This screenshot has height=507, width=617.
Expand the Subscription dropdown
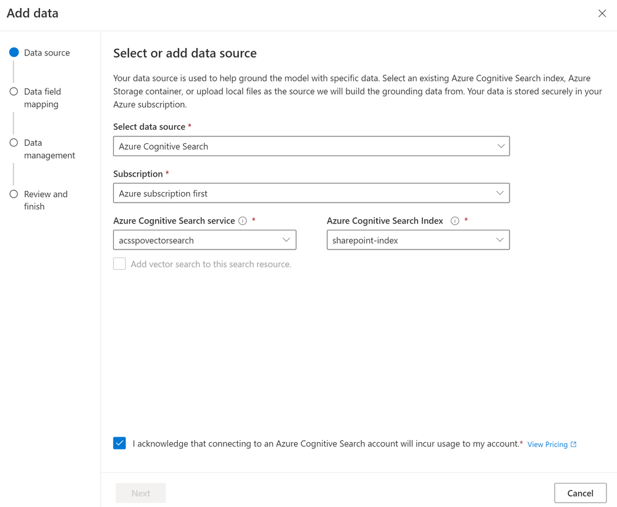click(x=311, y=193)
